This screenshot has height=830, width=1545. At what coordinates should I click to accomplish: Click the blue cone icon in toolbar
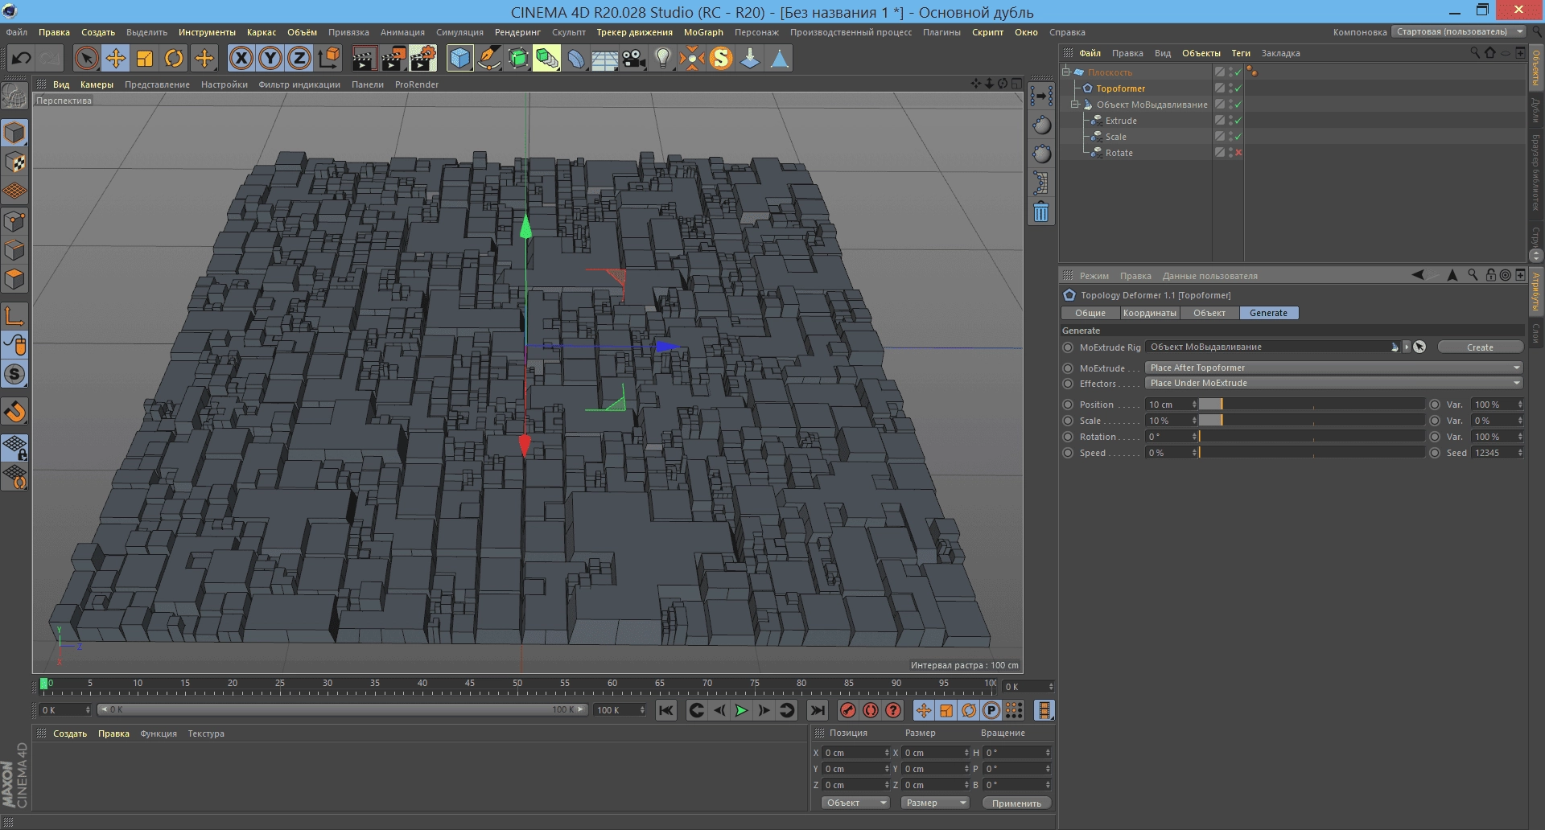point(779,58)
